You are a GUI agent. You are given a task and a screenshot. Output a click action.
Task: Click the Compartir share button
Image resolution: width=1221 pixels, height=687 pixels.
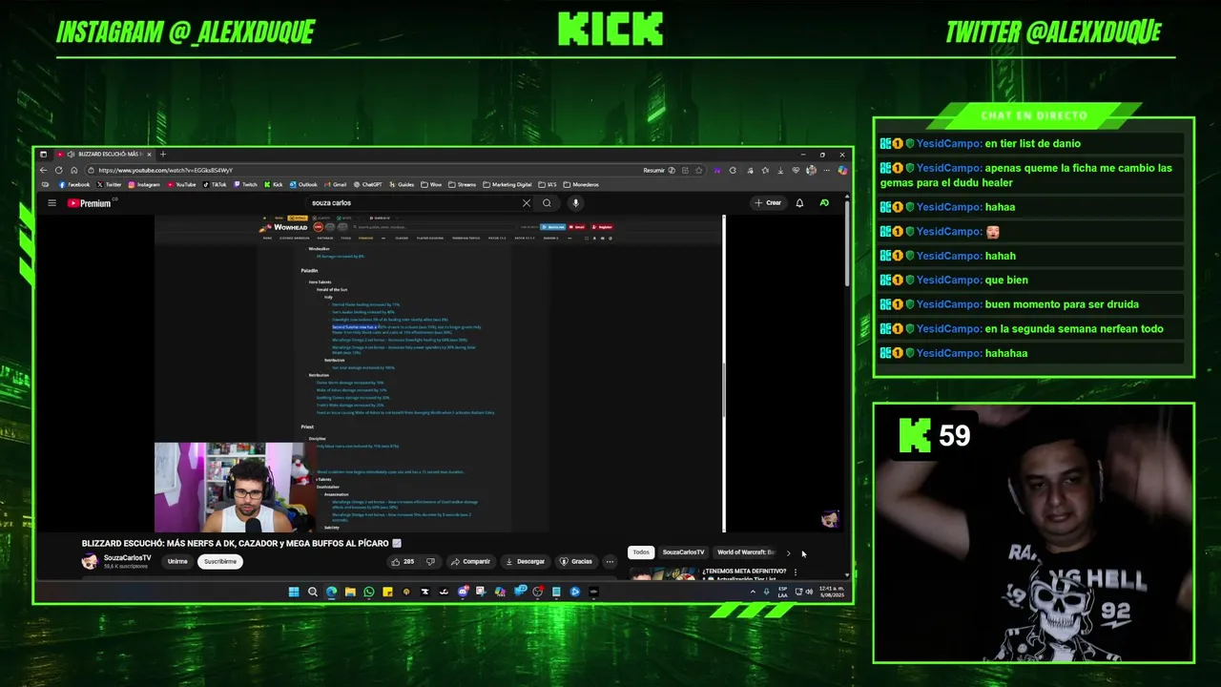pos(470,561)
